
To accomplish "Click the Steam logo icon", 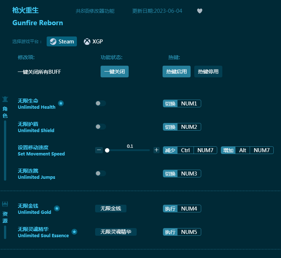I will point(53,42).
